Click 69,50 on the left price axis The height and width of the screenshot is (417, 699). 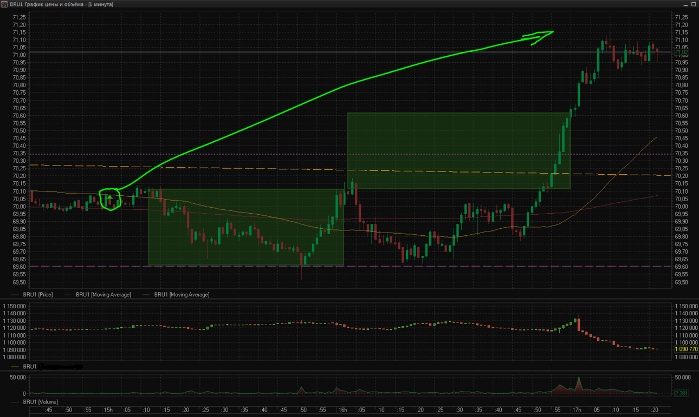[x=19, y=282]
